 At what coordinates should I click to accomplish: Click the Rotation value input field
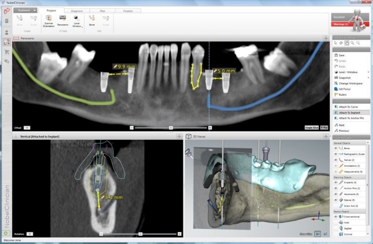click(30, 234)
